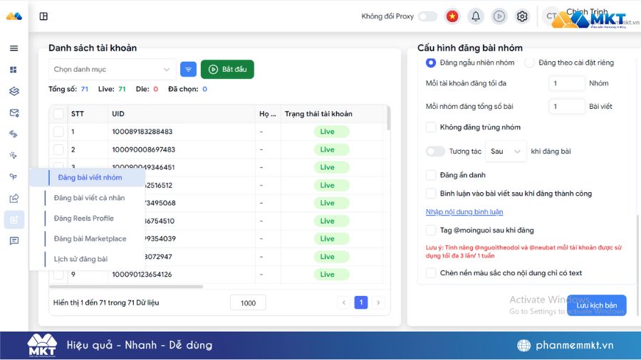Select the highlighted posting sidebar icon
Screen dimensions: 641x360
pyautogui.click(x=14, y=220)
